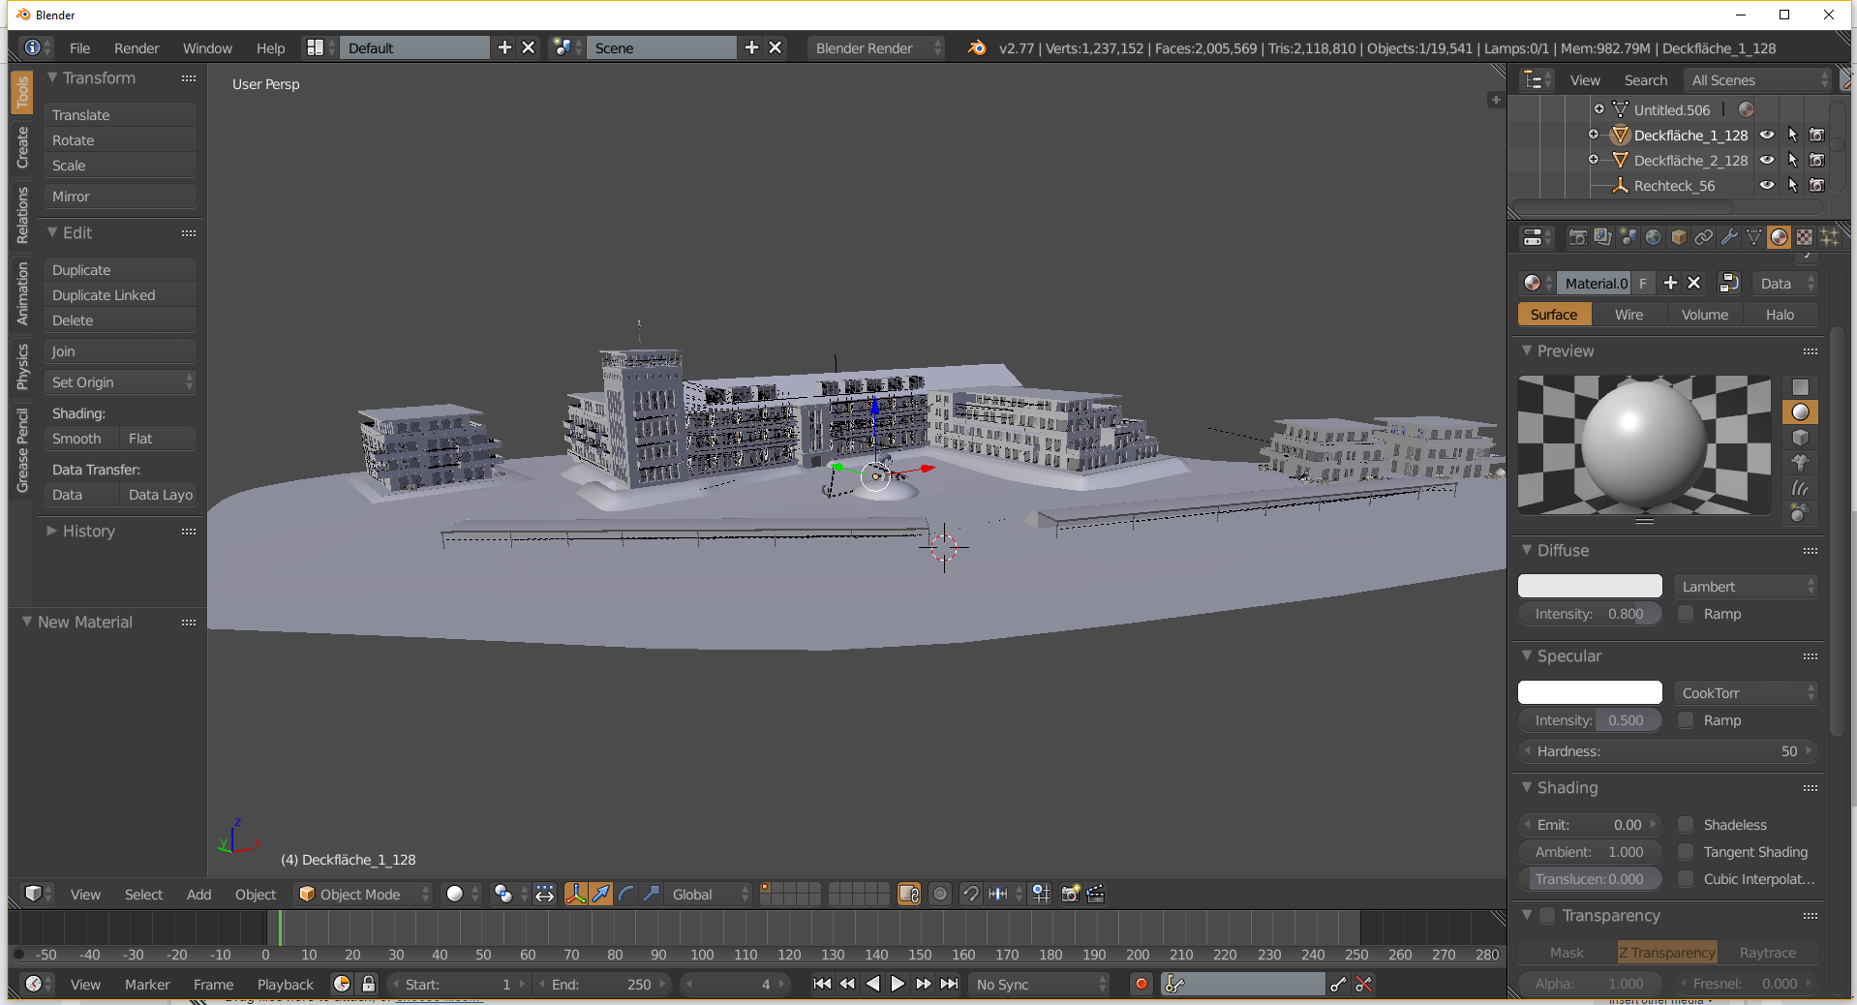Open the All Scenes outliner dropdown
This screenshot has width=1857, height=1005.
point(1758,79)
